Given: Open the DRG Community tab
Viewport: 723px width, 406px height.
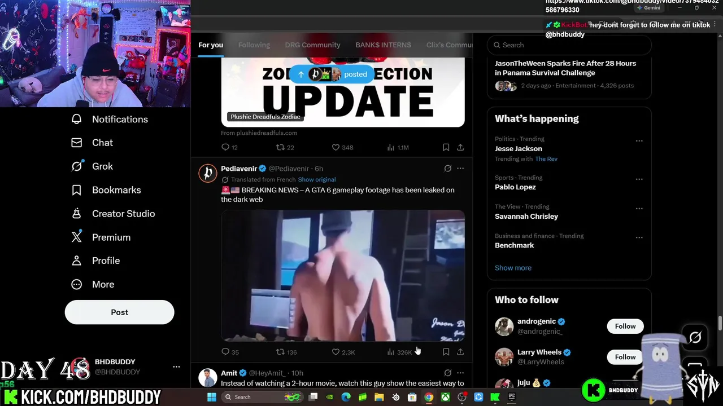Looking at the screenshot, I should point(312,45).
